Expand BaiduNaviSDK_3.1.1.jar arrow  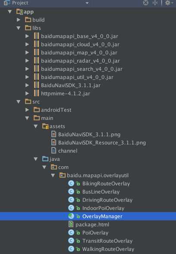point(27,85)
